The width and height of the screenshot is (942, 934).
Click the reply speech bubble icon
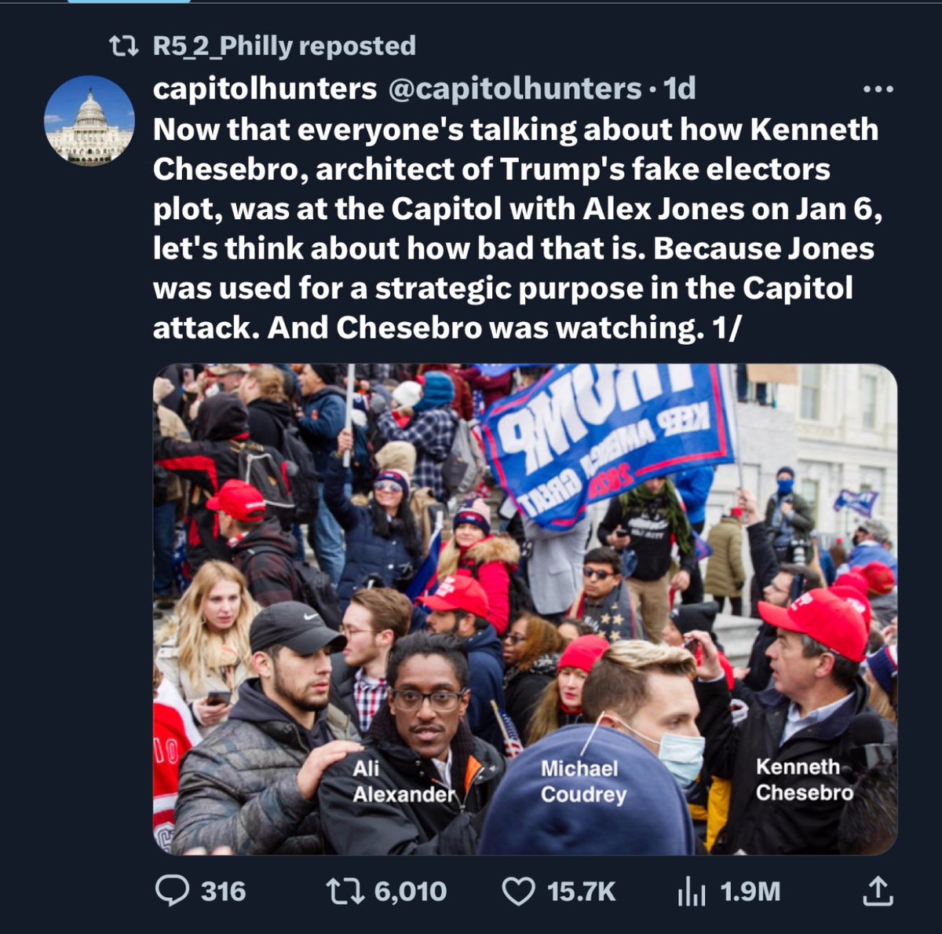click(x=172, y=891)
